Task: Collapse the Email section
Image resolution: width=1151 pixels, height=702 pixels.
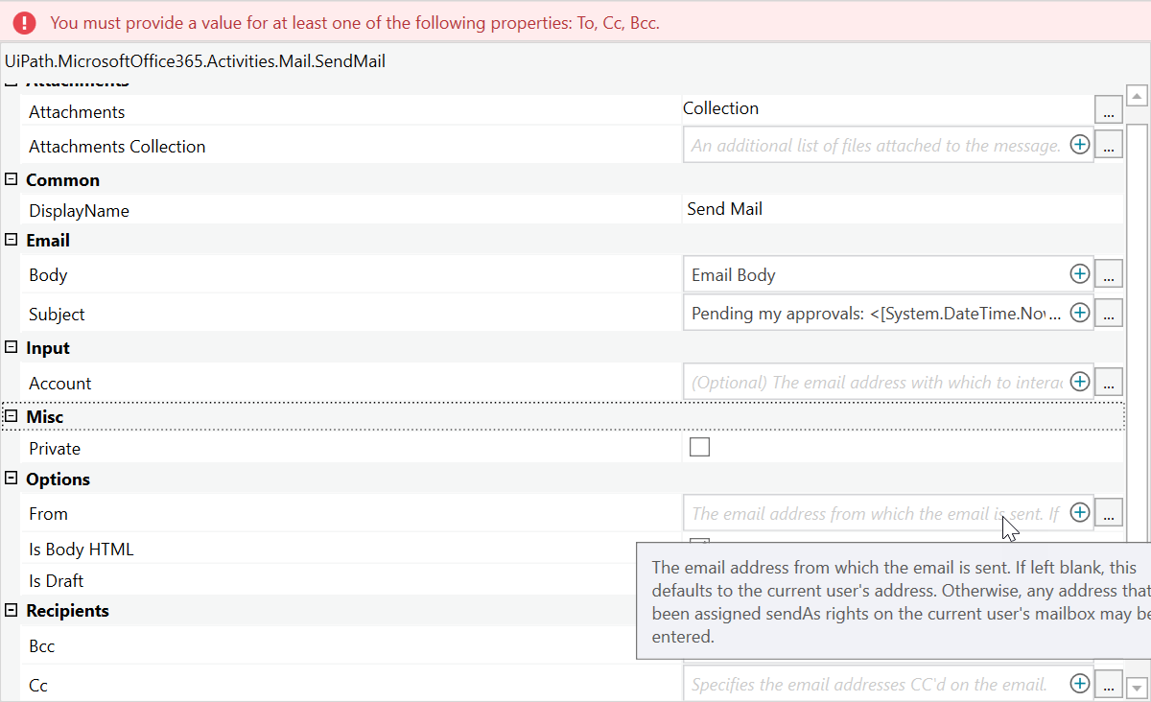Action: (x=12, y=241)
